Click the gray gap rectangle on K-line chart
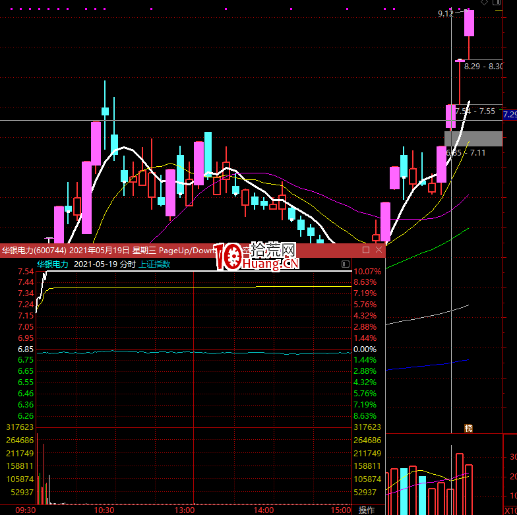517x515 pixels. (473, 138)
